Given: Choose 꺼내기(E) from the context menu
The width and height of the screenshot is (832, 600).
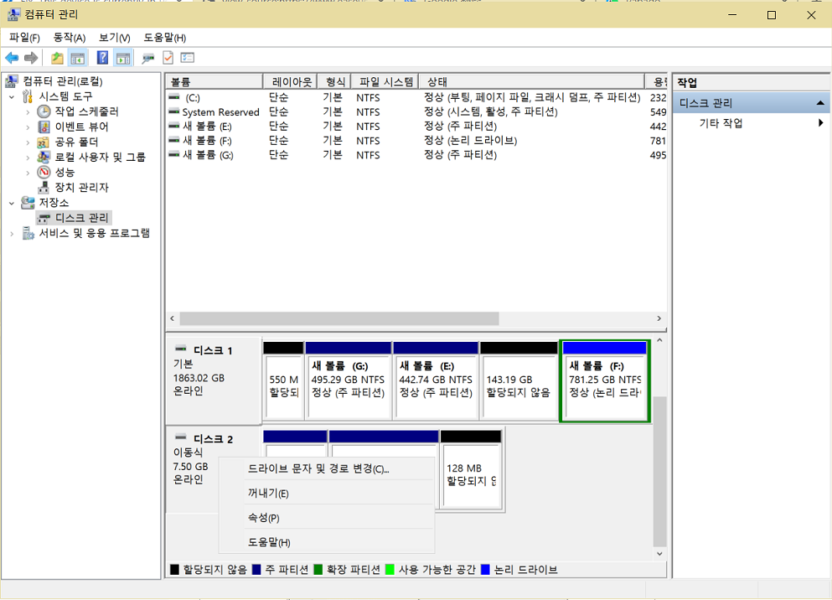Looking at the screenshot, I should coord(268,494).
